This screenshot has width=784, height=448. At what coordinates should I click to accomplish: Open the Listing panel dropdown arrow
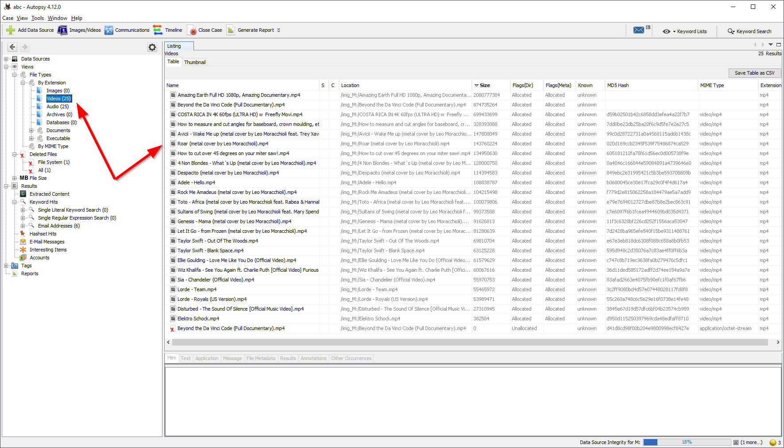(771, 45)
